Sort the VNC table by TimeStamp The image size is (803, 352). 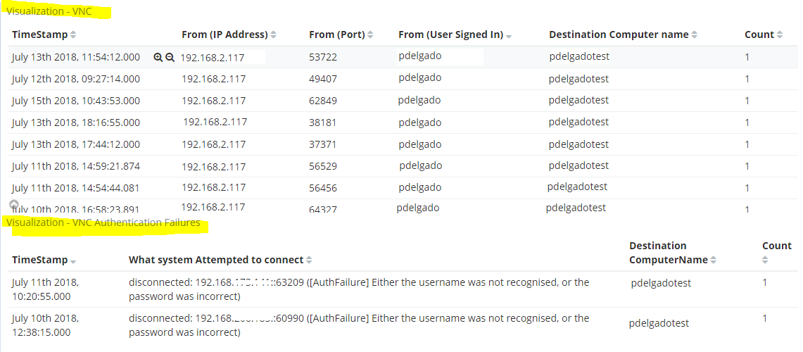[72, 34]
